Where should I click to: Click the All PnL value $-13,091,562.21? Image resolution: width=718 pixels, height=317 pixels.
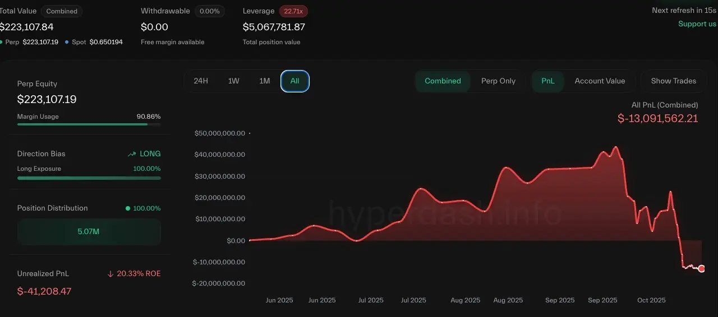658,118
